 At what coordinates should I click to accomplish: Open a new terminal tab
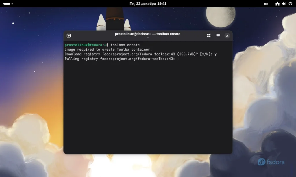pos(69,36)
